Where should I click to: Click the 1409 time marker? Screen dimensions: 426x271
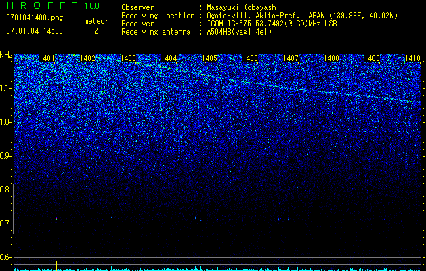[x=372, y=58]
